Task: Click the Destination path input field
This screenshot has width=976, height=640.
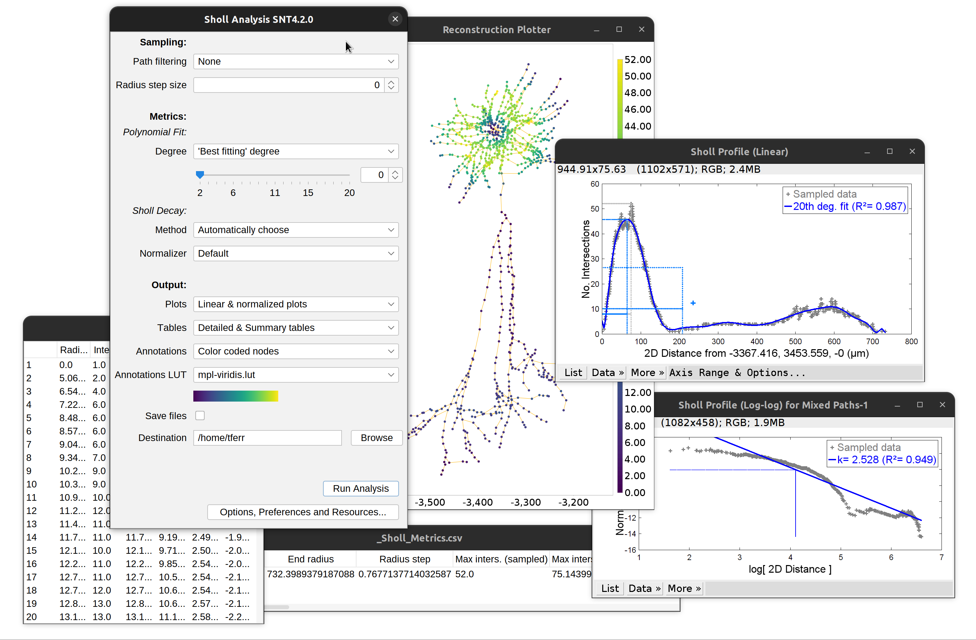Action: tap(267, 438)
